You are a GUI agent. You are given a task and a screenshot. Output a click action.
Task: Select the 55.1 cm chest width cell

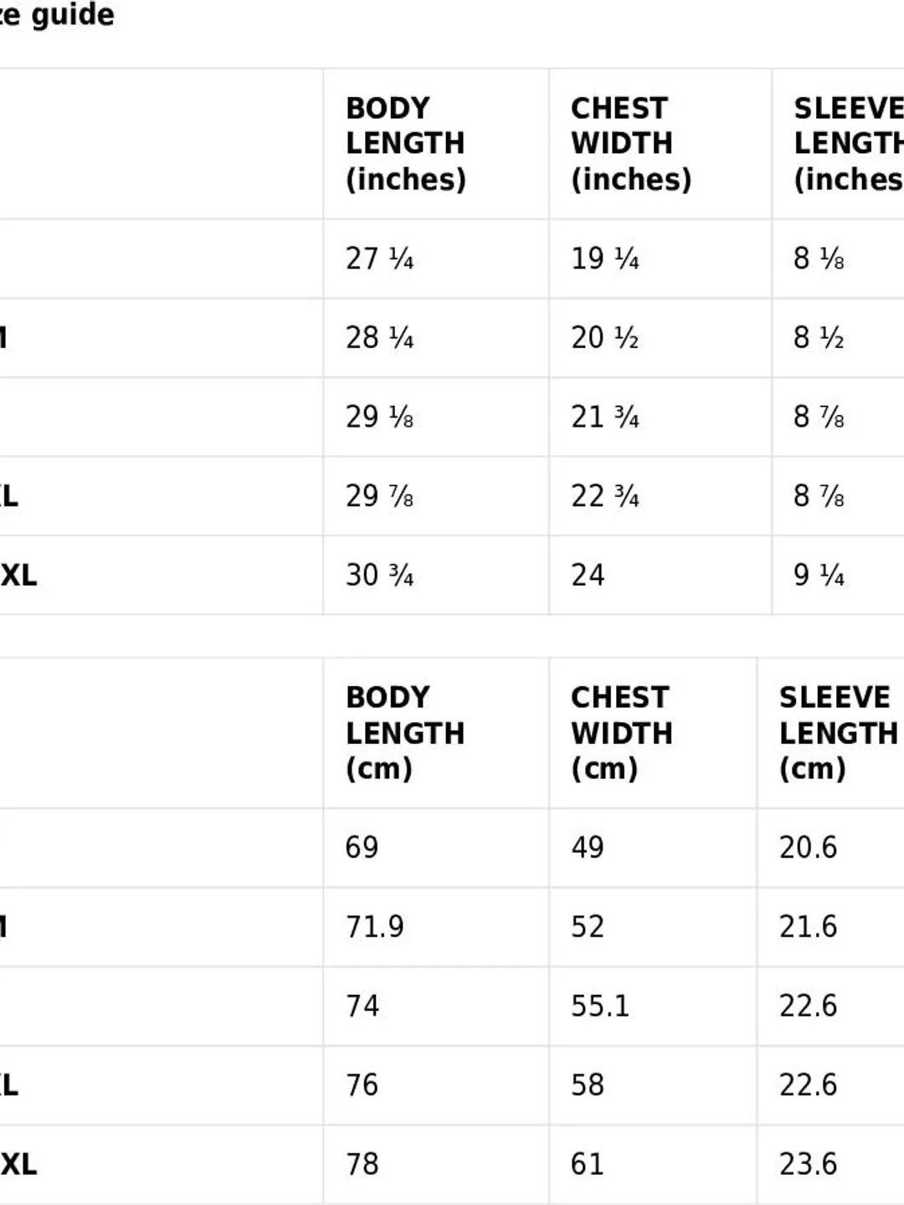(600, 1006)
